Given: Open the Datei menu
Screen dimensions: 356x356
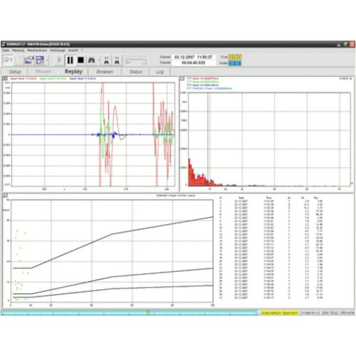Looking at the screenshot, I should pyautogui.click(x=6, y=50).
